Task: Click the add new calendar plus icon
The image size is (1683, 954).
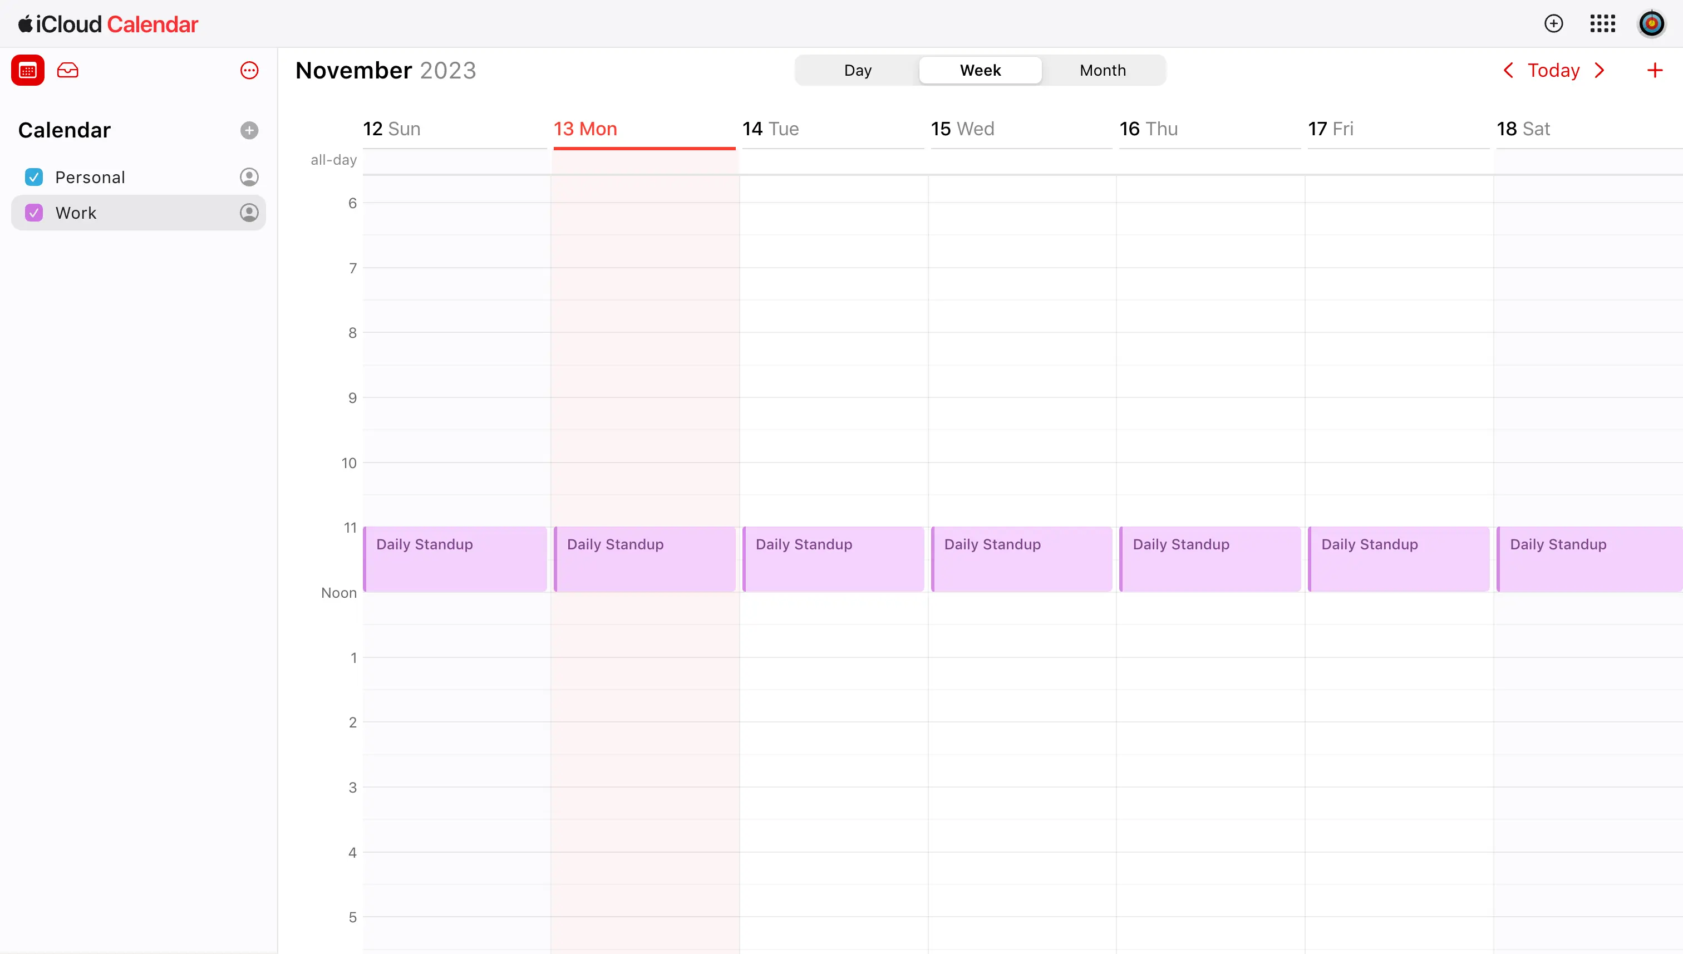Action: coord(249,130)
